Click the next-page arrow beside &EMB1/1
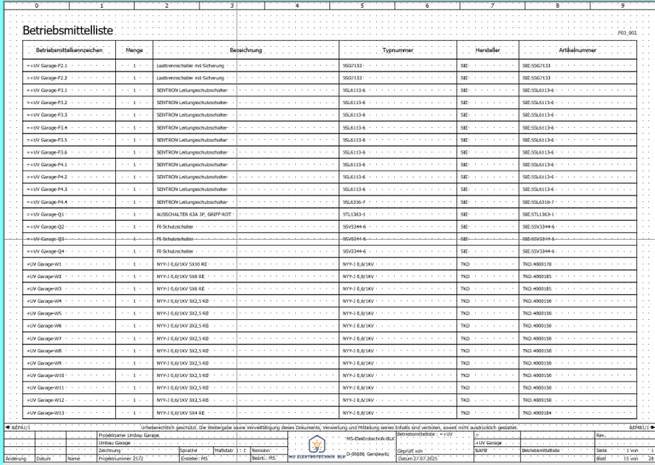The width and height of the screenshot is (655, 465). coord(652,427)
